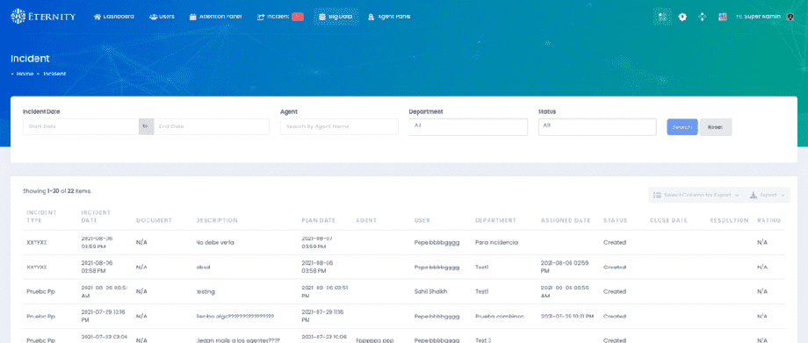Viewport: 808px width, 343px height.
Task: Focus the Start Date field
Action: [81, 126]
